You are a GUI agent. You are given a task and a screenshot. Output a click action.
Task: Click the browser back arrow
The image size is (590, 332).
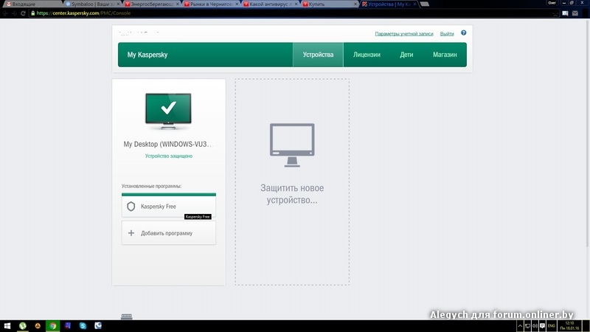coord(5,13)
